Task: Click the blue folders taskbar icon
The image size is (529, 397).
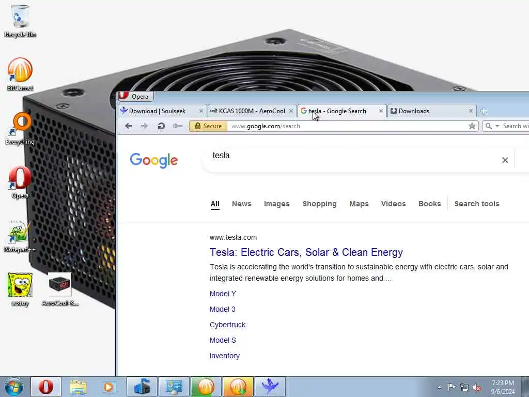Action: tap(142, 387)
